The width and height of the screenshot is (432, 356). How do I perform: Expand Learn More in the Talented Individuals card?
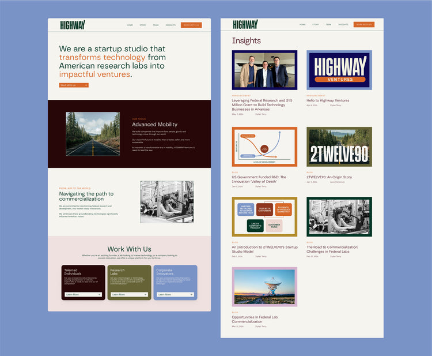pyautogui.click(x=84, y=294)
